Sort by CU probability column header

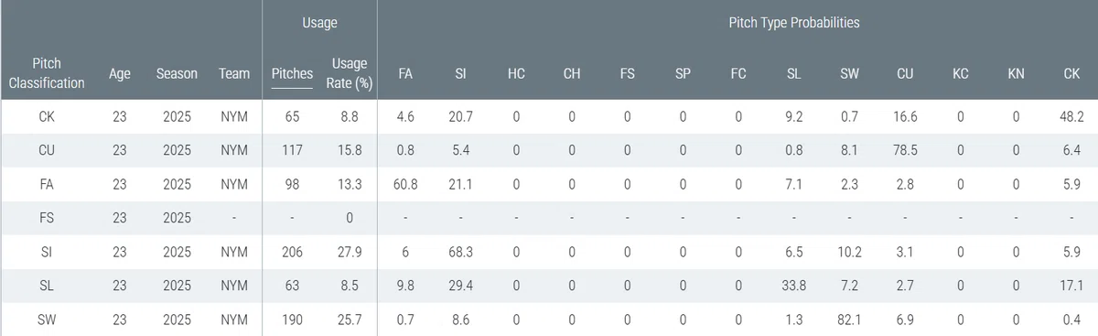[904, 73]
